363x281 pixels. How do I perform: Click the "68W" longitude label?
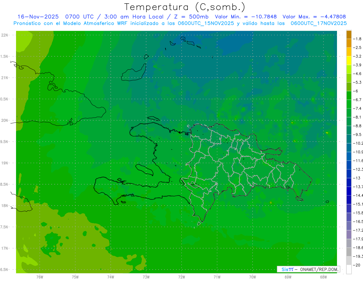click(323, 277)
